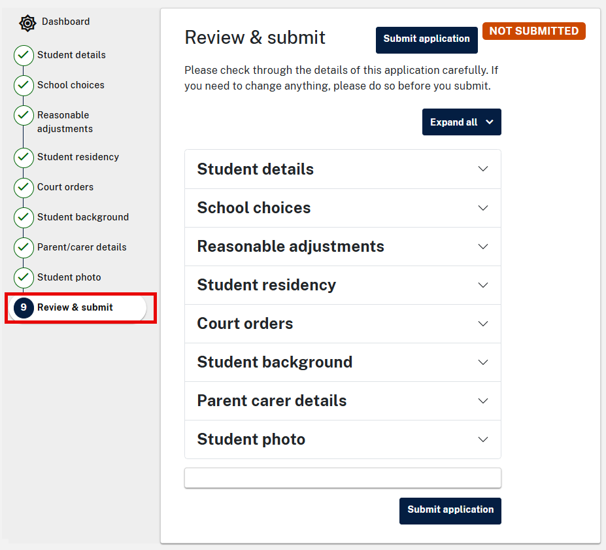Click the NOT SUBMITTED status badge
This screenshot has width=606, height=550.
533,31
